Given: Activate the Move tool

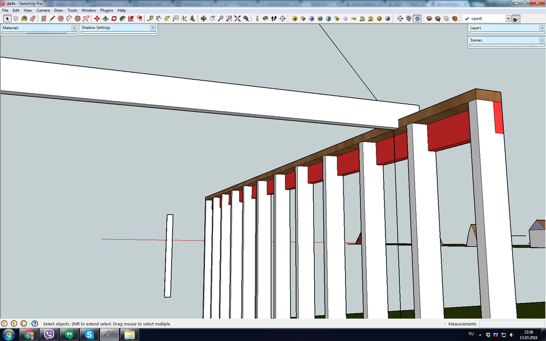Looking at the screenshot, I should pos(97,19).
